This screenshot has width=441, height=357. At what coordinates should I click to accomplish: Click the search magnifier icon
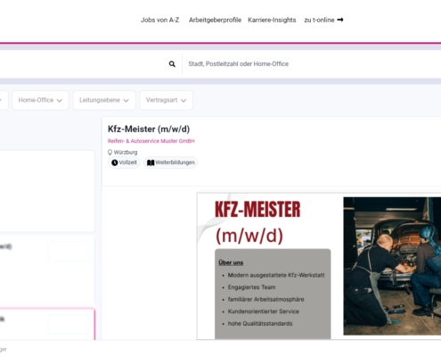pyautogui.click(x=172, y=64)
